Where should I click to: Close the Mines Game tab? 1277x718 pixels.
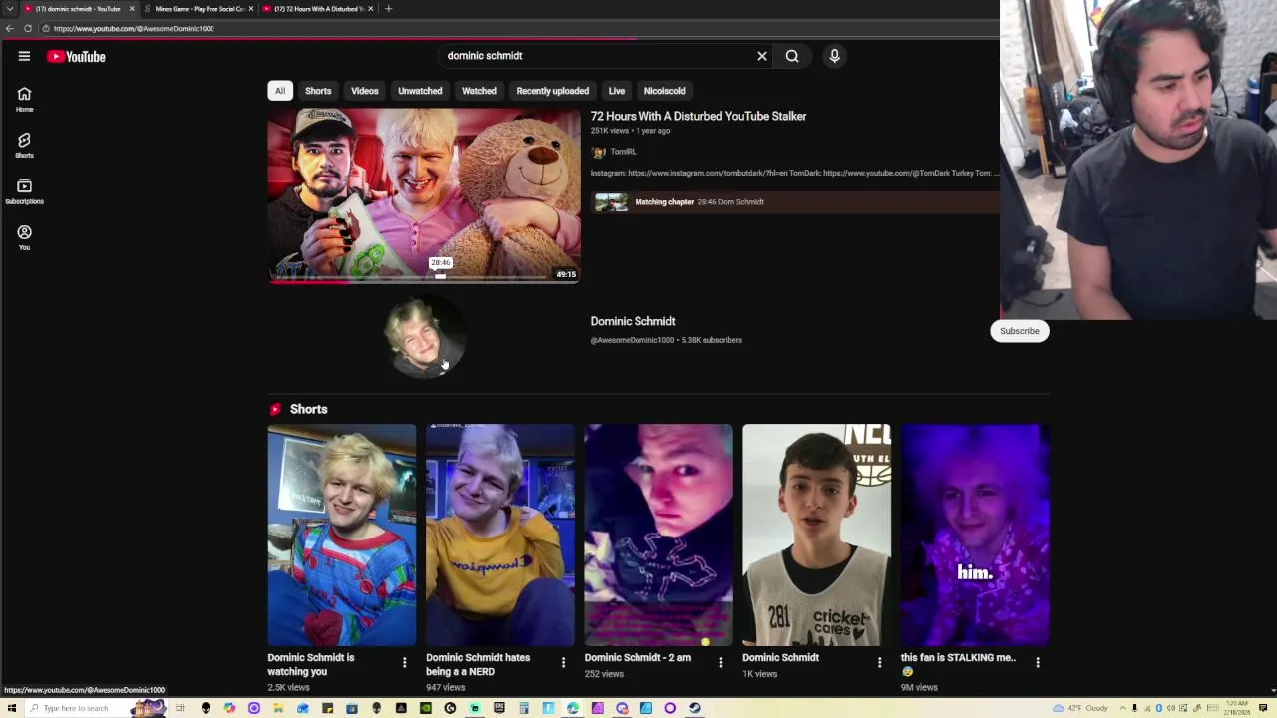click(251, 9)
